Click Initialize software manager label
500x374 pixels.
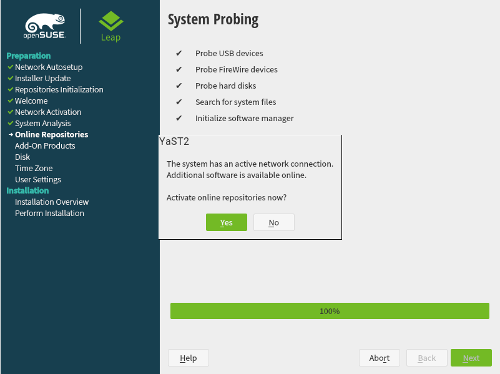244,118
